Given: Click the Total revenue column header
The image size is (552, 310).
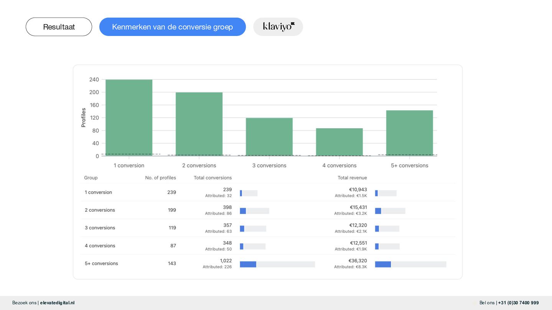Looking at the screenshot, I should click(352, 178).
